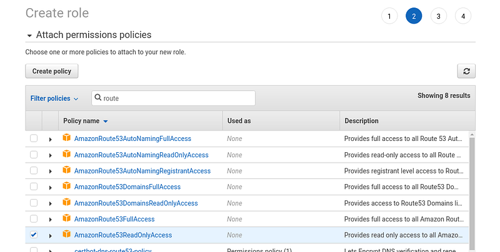The height and width of the screenshot is (252, 500).
Task: Check the AmazonRoute53AutoNamingRegistrantAccess checkbox
Action: click(x=34, y=170)
